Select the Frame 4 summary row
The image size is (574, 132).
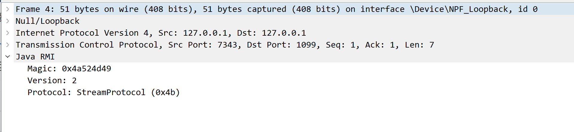coord(288,9)
